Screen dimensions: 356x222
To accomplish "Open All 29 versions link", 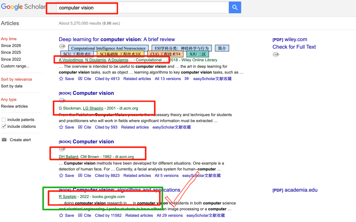I will tap(170, 215).
